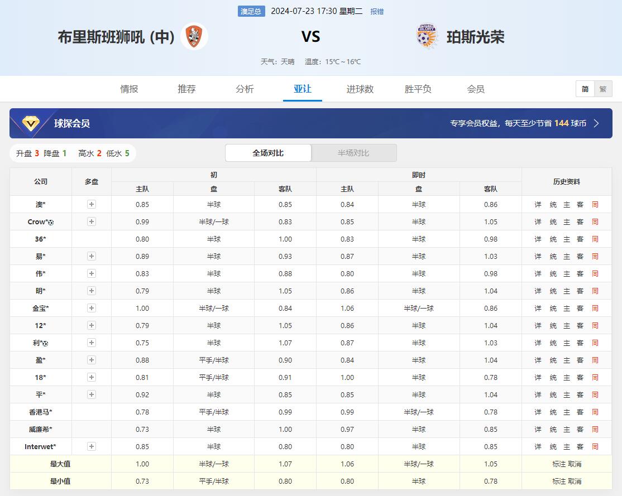Click the Perth Glory team logo
Viewport: 622px width, 496px height.
pos(428,37)
